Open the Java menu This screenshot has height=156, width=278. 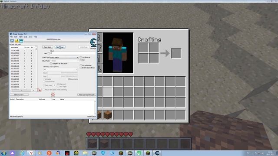tap(30, 37)
